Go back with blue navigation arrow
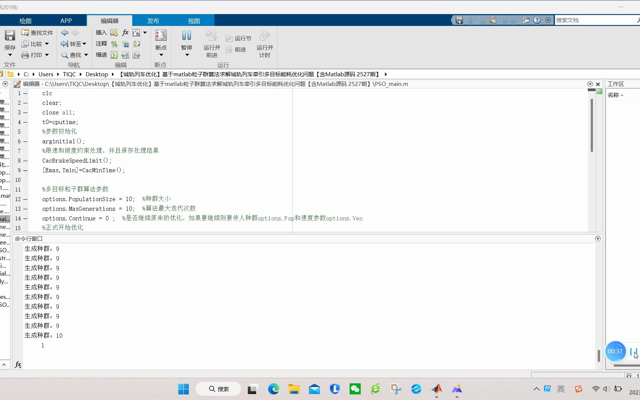The height and width of the screenshot is (400, 640). pyautogui.click(x=64, y=33)
